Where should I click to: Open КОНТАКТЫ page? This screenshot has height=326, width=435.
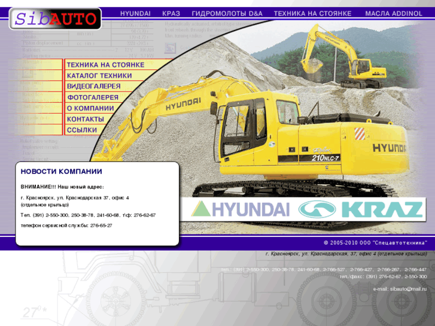86,119
